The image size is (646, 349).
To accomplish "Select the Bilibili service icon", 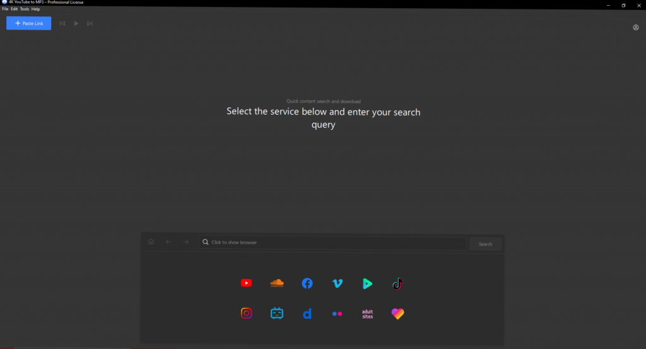I will point(277,314).
